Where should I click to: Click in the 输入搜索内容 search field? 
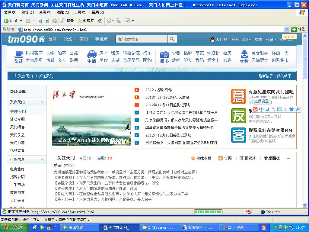point(142,39)
